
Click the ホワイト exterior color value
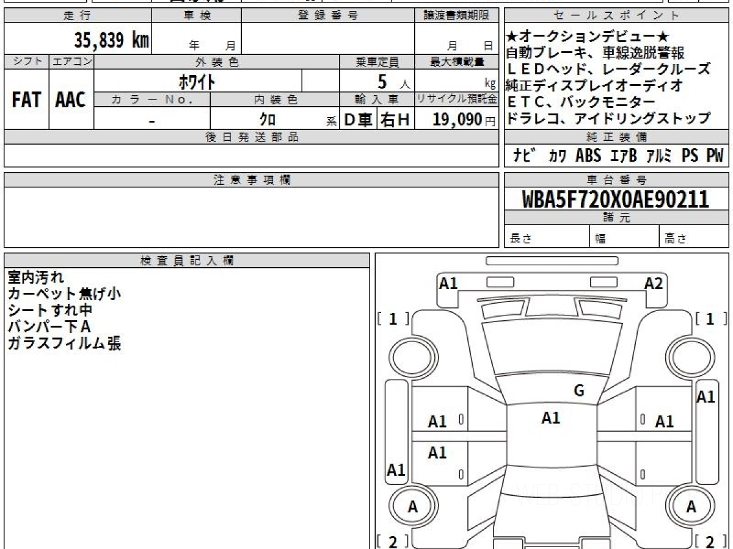tap(197, 81)
